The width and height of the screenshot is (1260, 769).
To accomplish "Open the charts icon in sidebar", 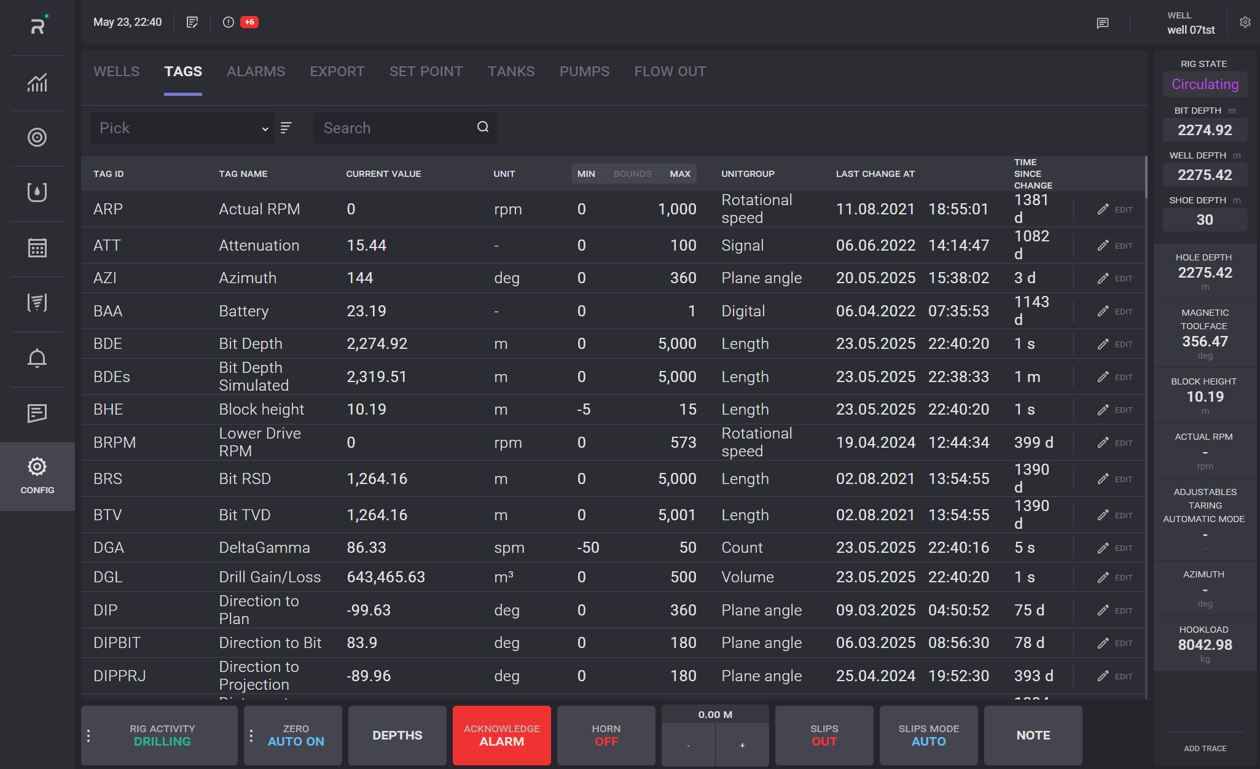I will click(x=37, y=83).
